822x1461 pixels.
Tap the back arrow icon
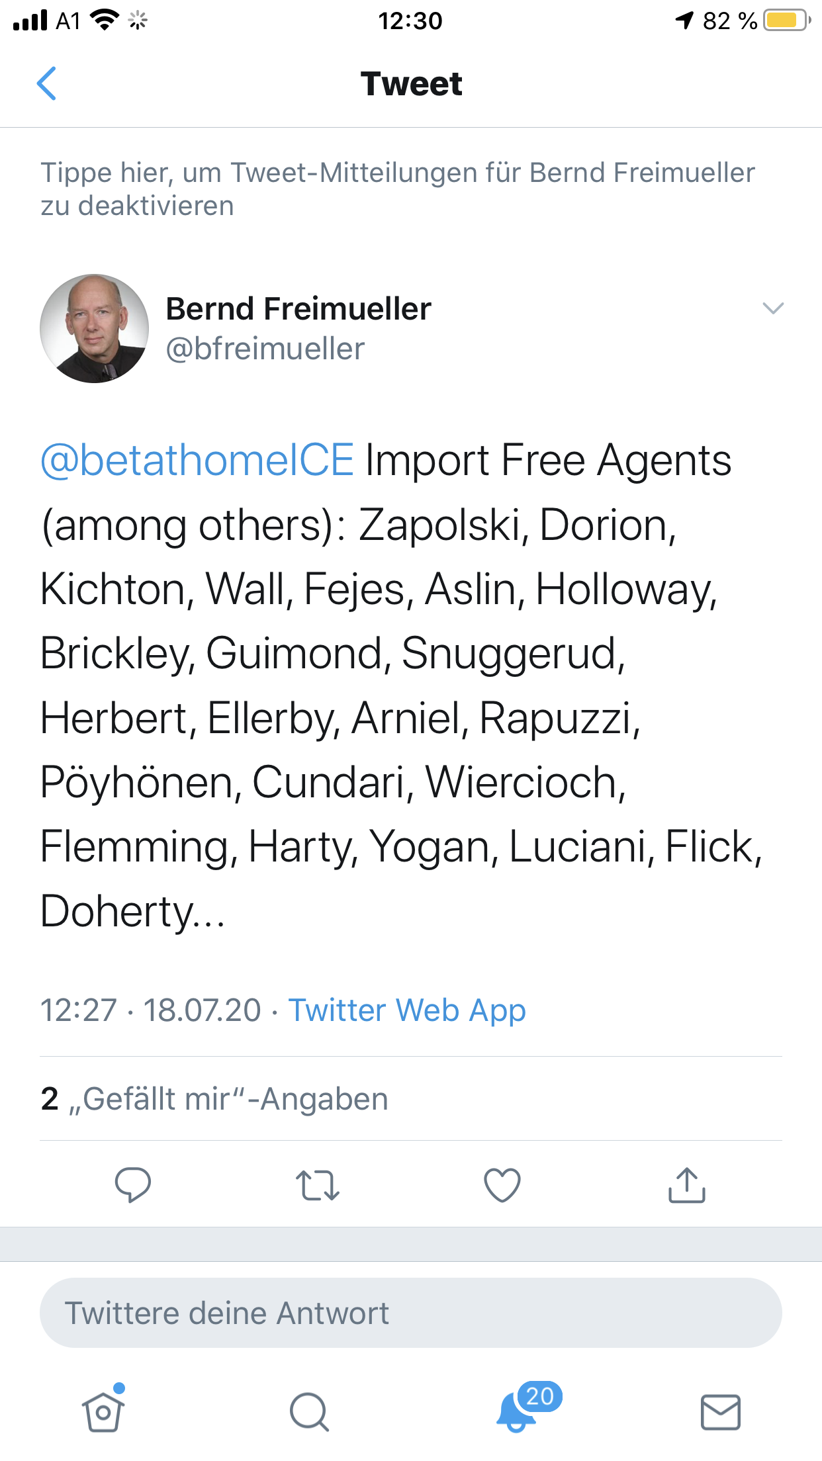[x=46, y=84]
